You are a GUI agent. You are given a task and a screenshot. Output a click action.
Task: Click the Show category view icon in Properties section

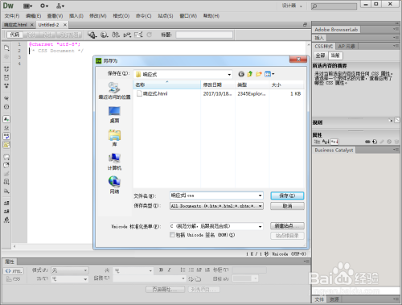(317, 142)
